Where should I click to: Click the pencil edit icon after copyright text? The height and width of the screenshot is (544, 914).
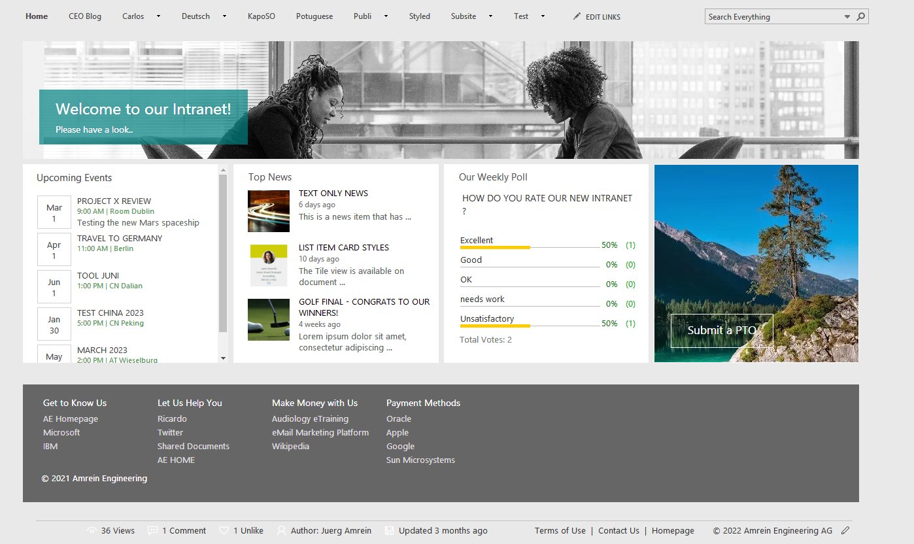[845, 530]
